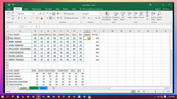Apply the yellow fill color bucket
Image resolution: width=177 pixels, height=99 pixels.
pos(37,18)
